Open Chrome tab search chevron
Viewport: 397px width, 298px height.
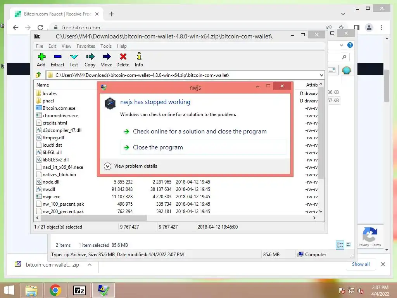[343, 14]
